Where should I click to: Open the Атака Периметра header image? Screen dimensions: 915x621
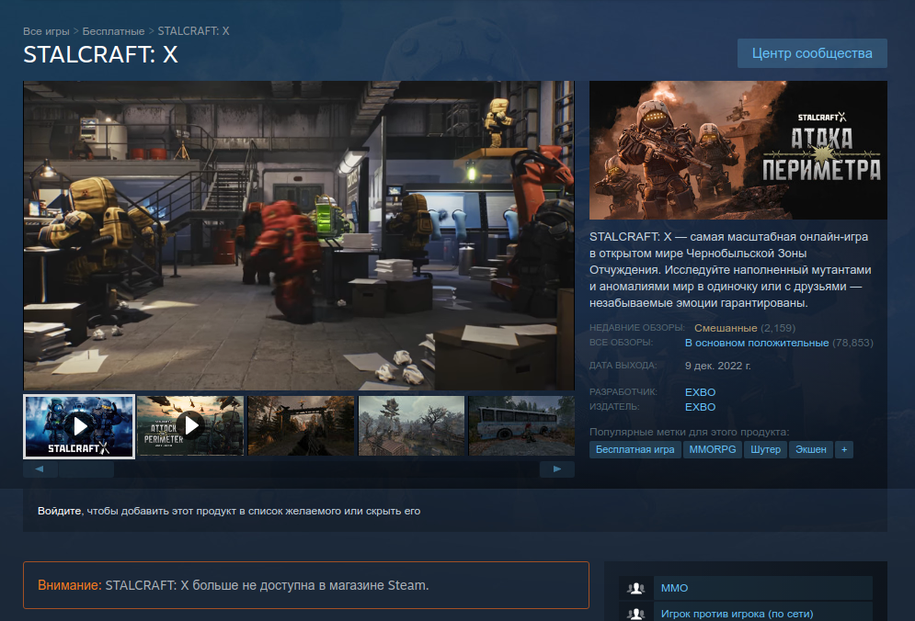point(738,150)
